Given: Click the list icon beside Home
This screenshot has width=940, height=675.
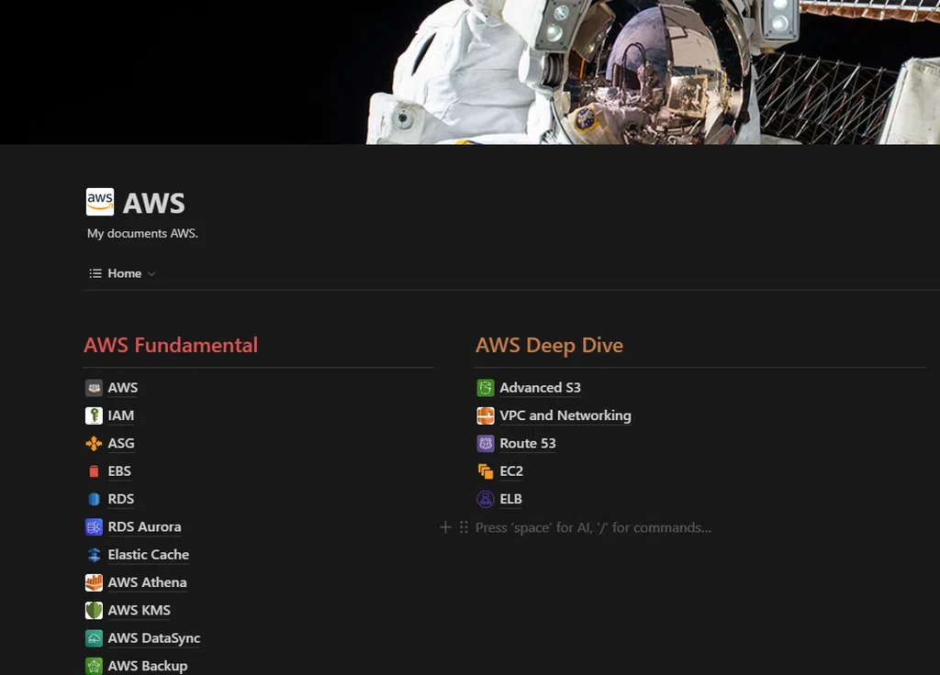Looking at the screenshot, I should pos(95,273).
